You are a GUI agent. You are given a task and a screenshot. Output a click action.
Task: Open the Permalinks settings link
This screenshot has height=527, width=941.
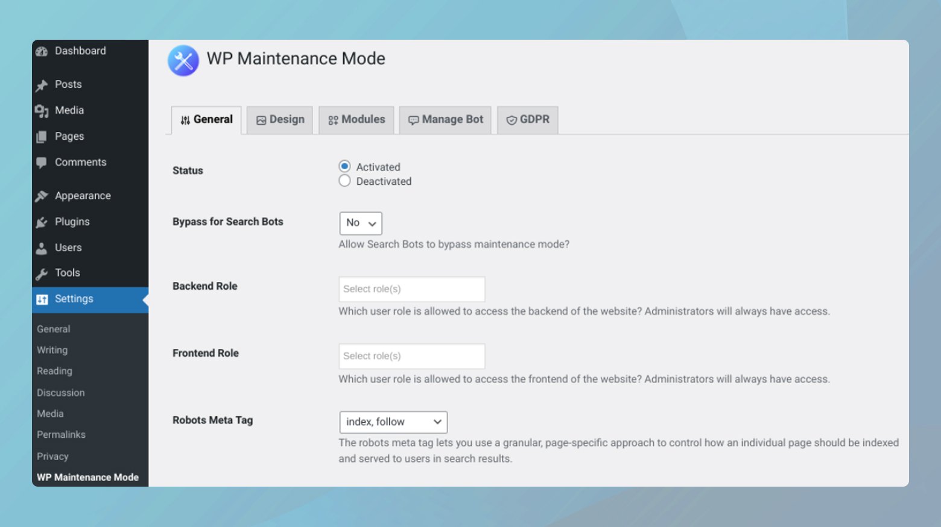pos(62,434)
